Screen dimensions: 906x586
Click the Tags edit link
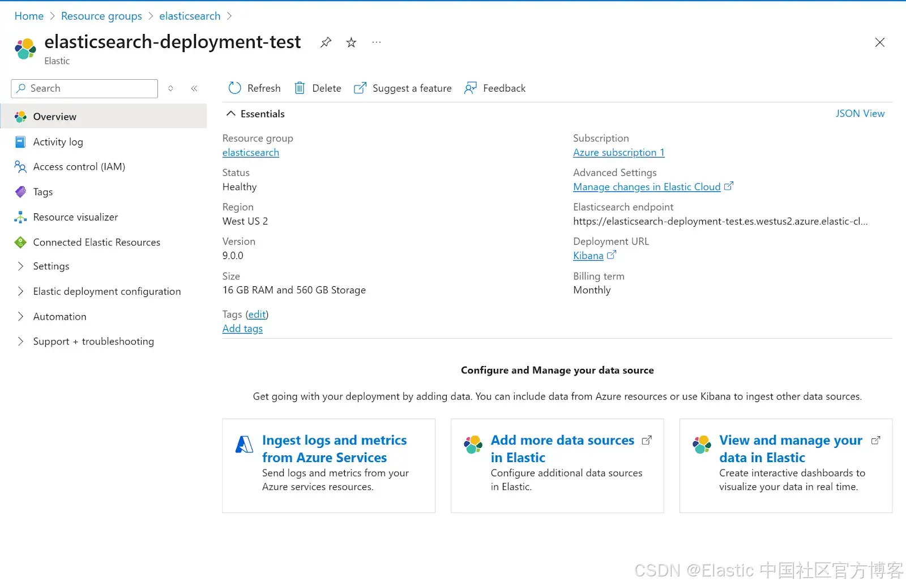tap(257, 314)
